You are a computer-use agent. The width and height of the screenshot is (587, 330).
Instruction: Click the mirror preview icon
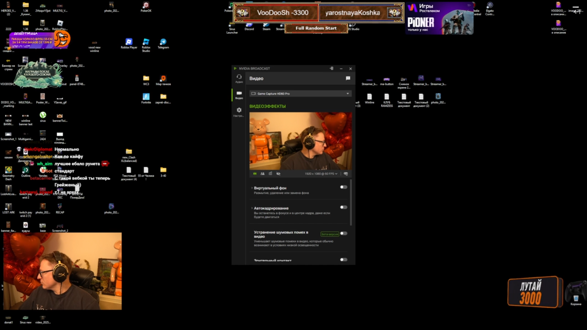click(x=255, y=174)
